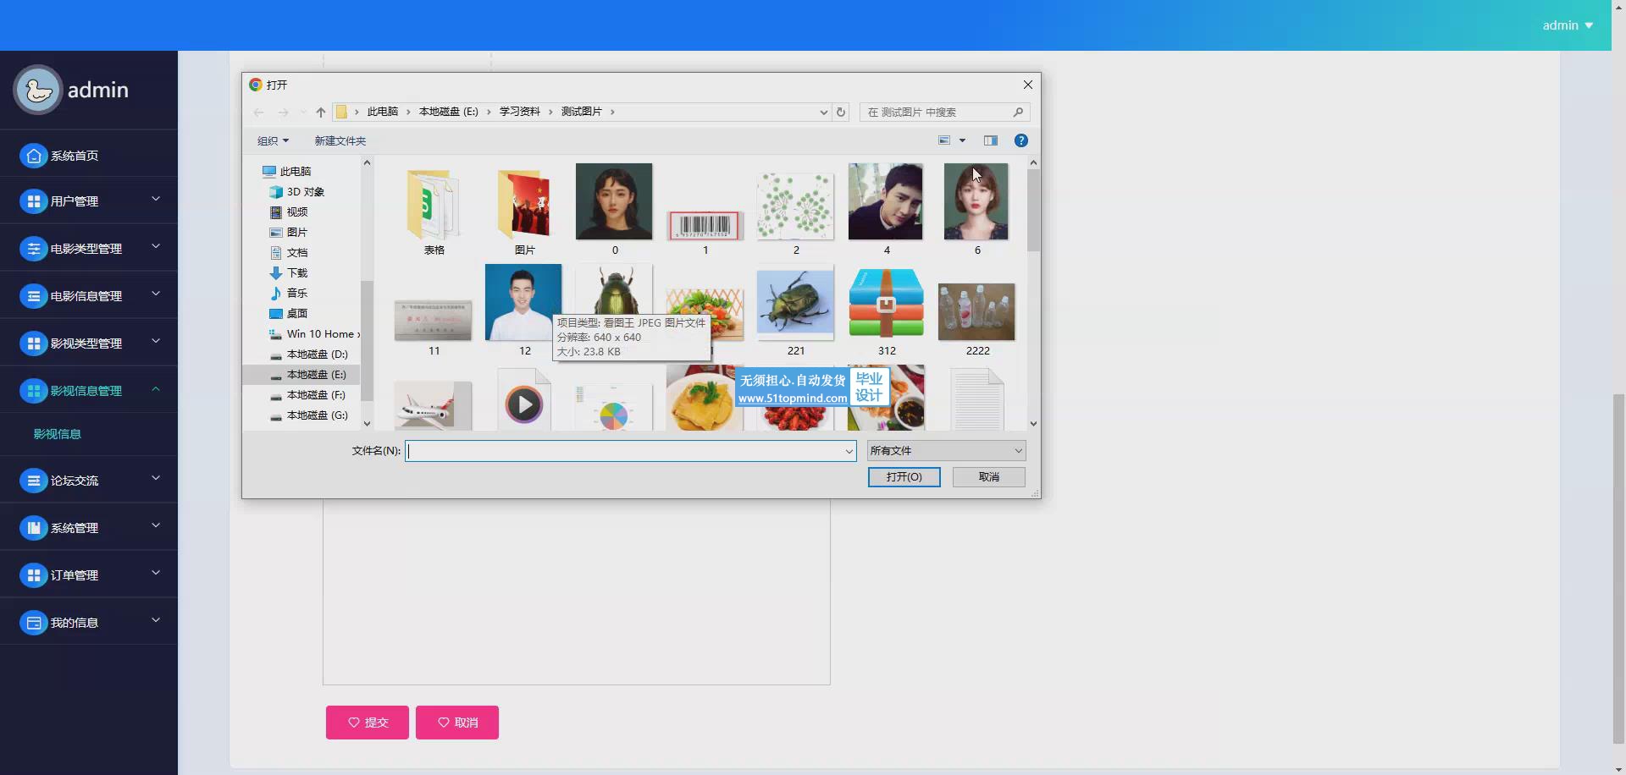Open the view options dropdown arrow
1626x775 pixels.
[962, 140]
